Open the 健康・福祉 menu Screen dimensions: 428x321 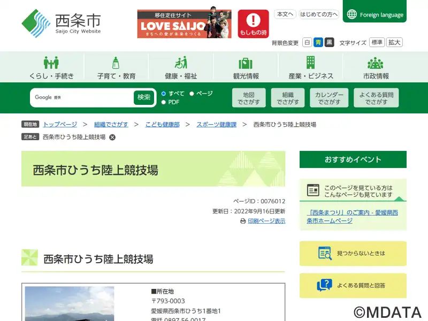click(x=181, y=67)
